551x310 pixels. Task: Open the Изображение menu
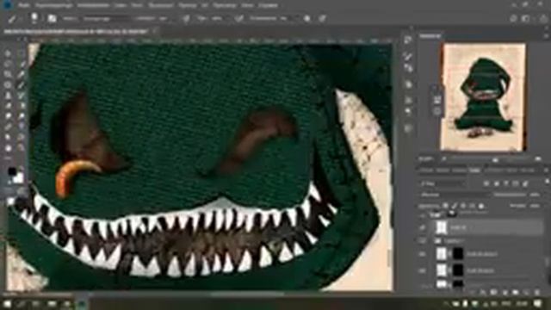tap(93, 5)
